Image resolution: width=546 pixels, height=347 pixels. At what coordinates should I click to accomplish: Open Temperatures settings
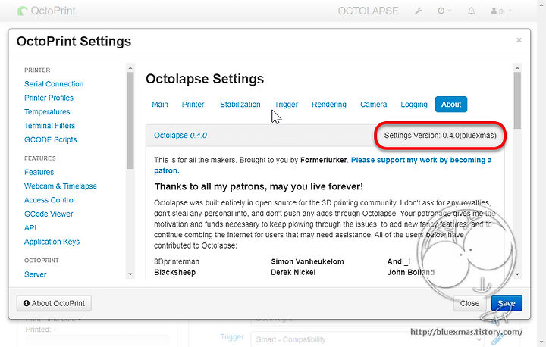(x=47, y=111)
